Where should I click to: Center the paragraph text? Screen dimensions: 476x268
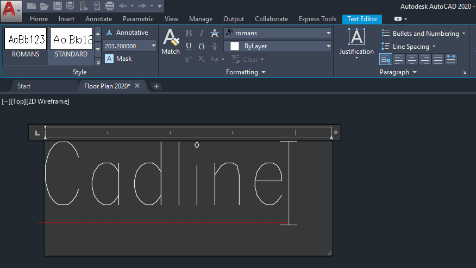coord(412,60)
